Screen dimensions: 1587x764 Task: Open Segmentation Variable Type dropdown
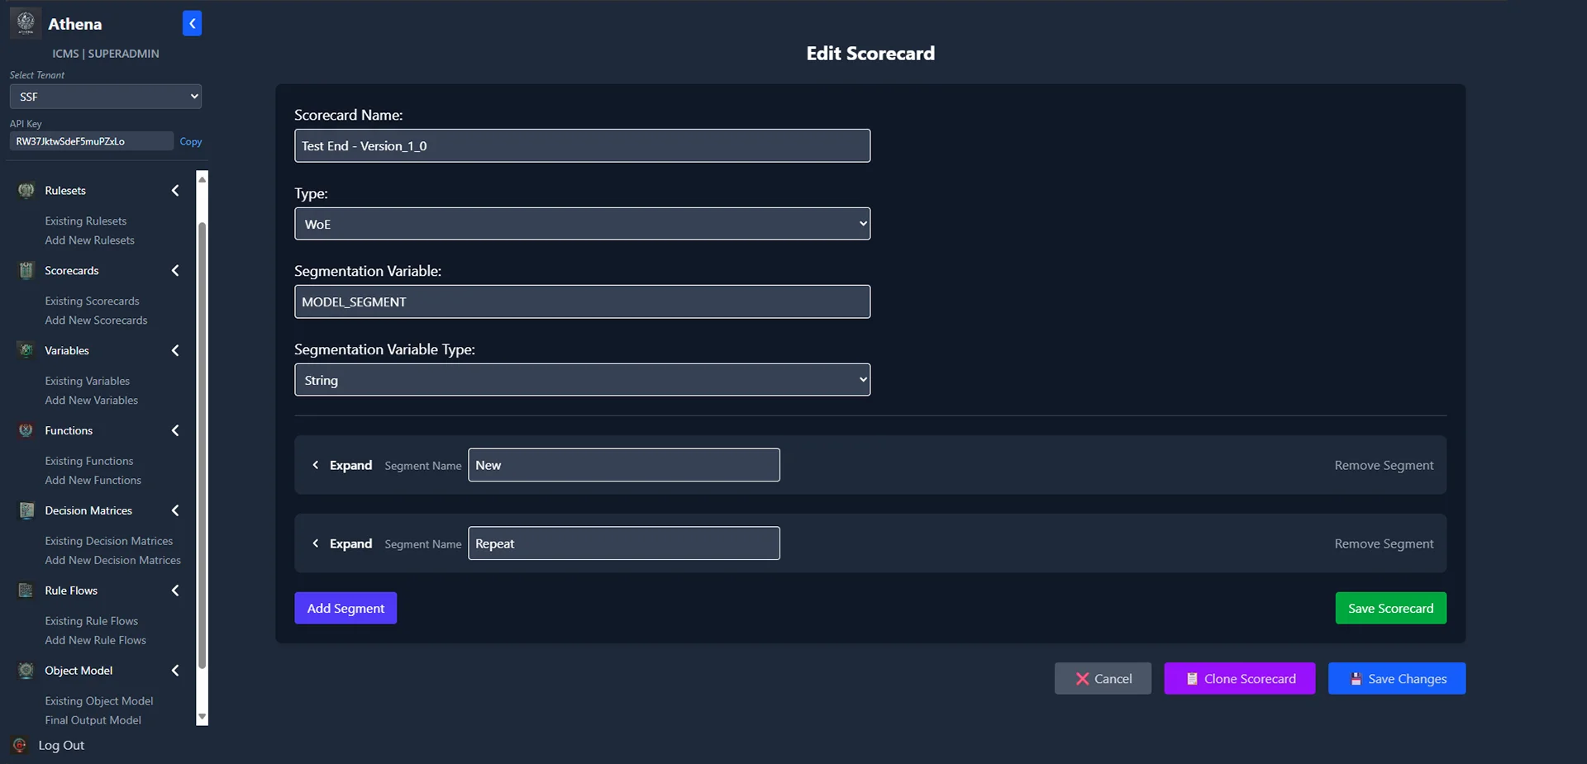click(x=582, y=380)
